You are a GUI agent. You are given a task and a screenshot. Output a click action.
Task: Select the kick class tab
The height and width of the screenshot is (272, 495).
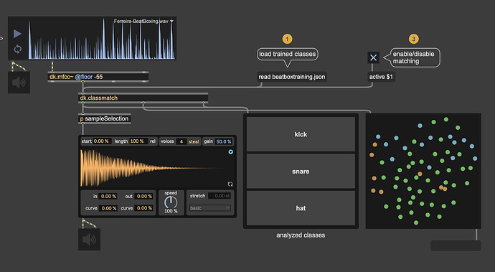[x=301, y=134]
